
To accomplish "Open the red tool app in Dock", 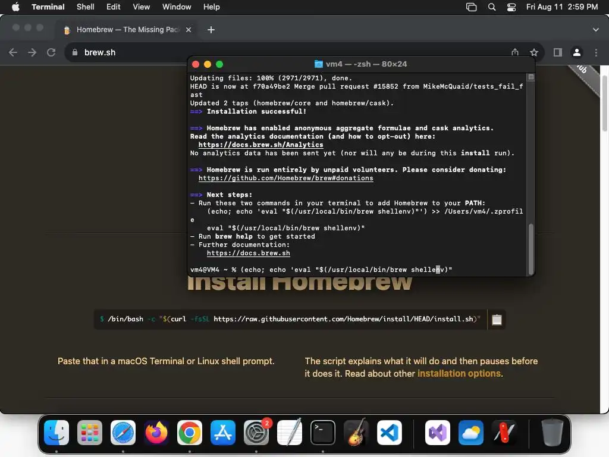I will [x=504, y=433].
